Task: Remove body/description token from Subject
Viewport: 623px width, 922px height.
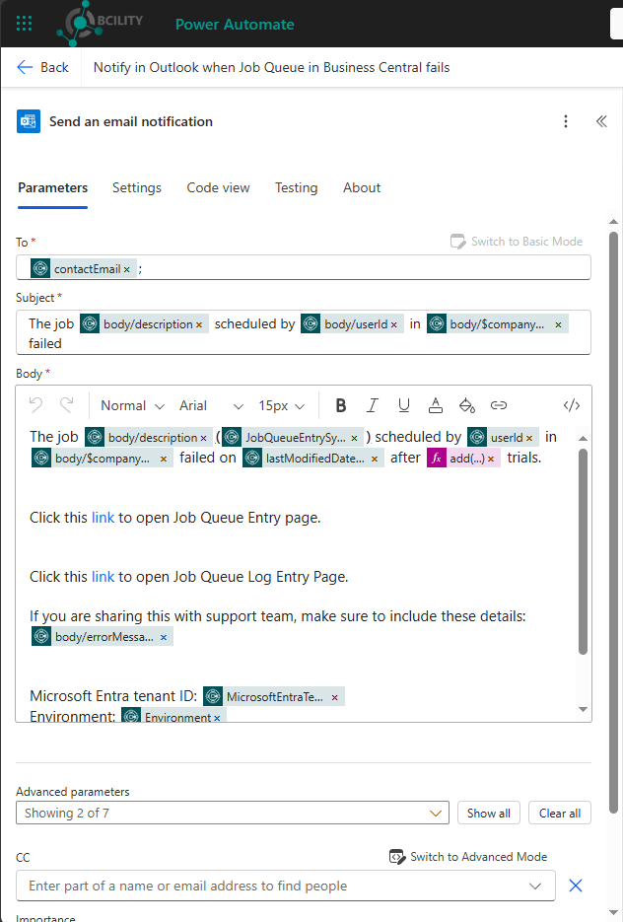Action: [x=199, y=324]
